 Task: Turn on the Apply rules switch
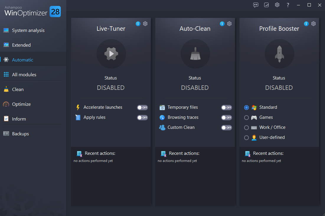pos(142,118)
